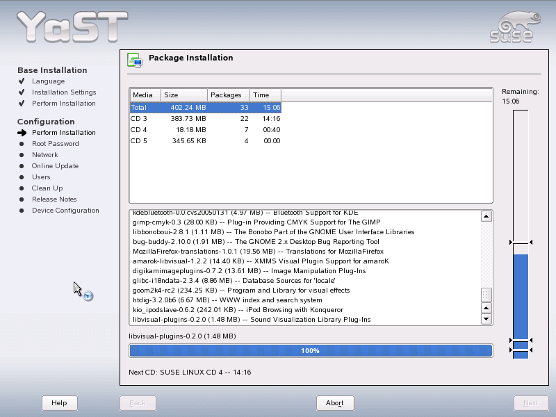Select amarok-libvisual-1.2.2 log entry

click(x=261, y=261)
